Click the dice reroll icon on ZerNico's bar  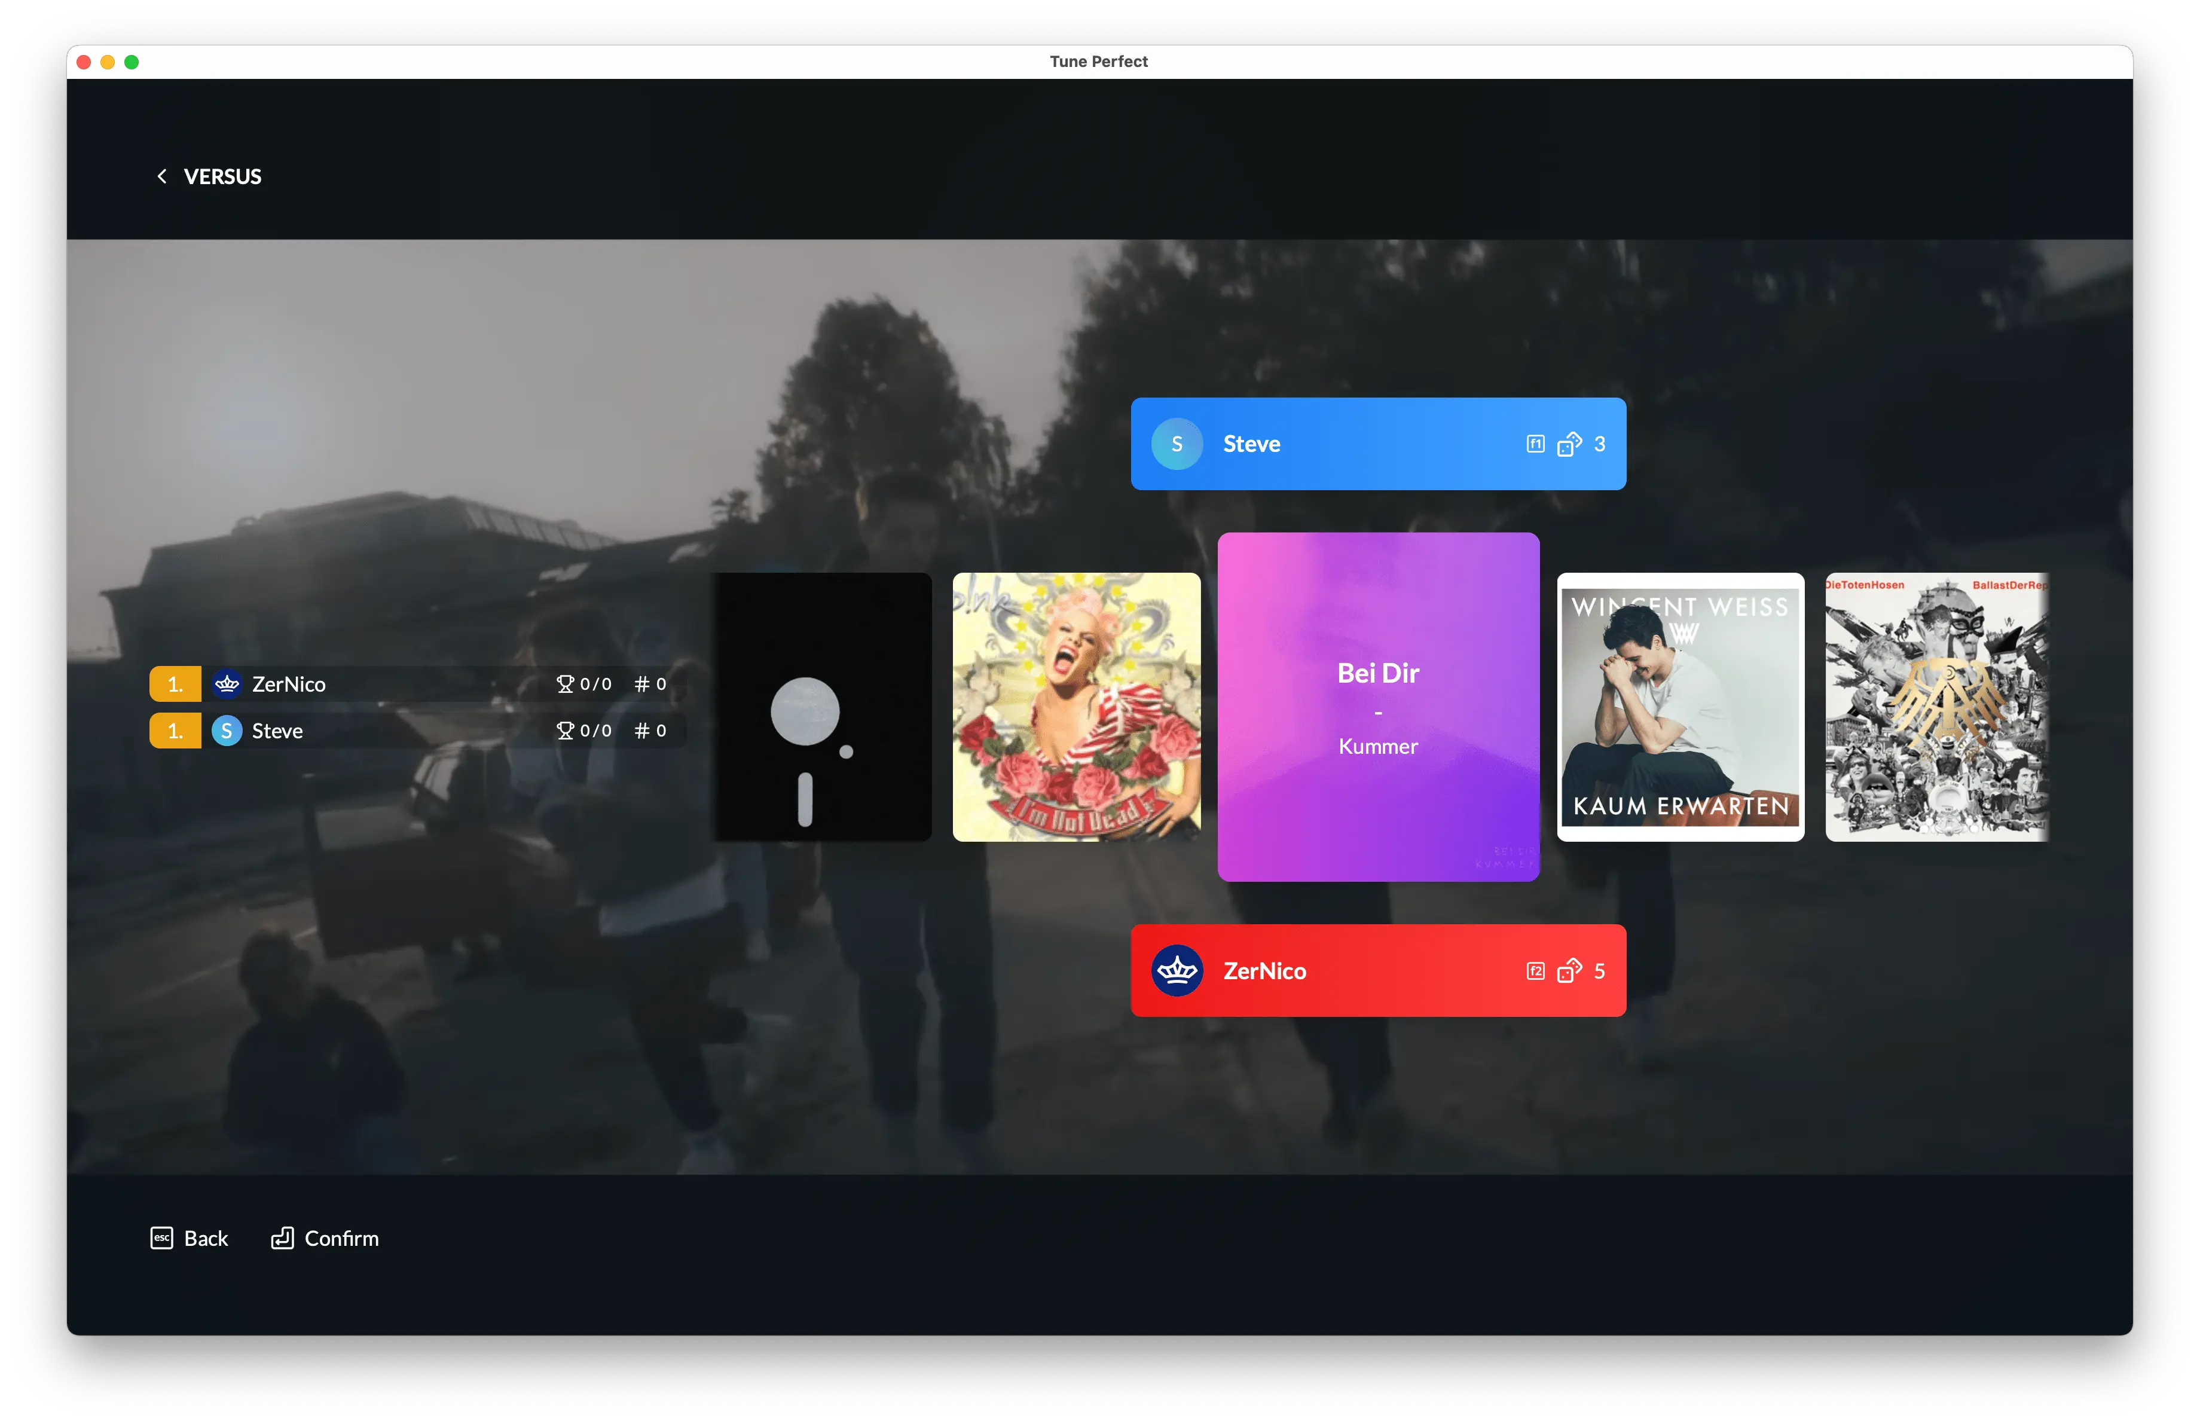click(1569, 970)
